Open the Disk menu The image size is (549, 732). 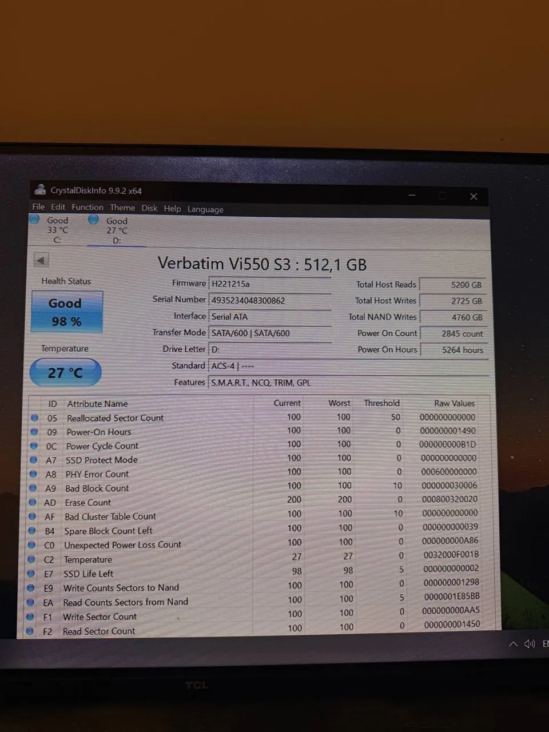tap(149, 208)
